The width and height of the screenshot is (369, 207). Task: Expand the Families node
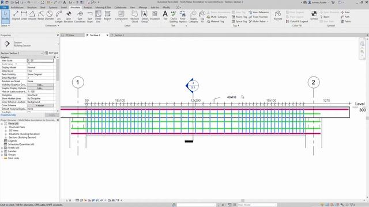2,151
